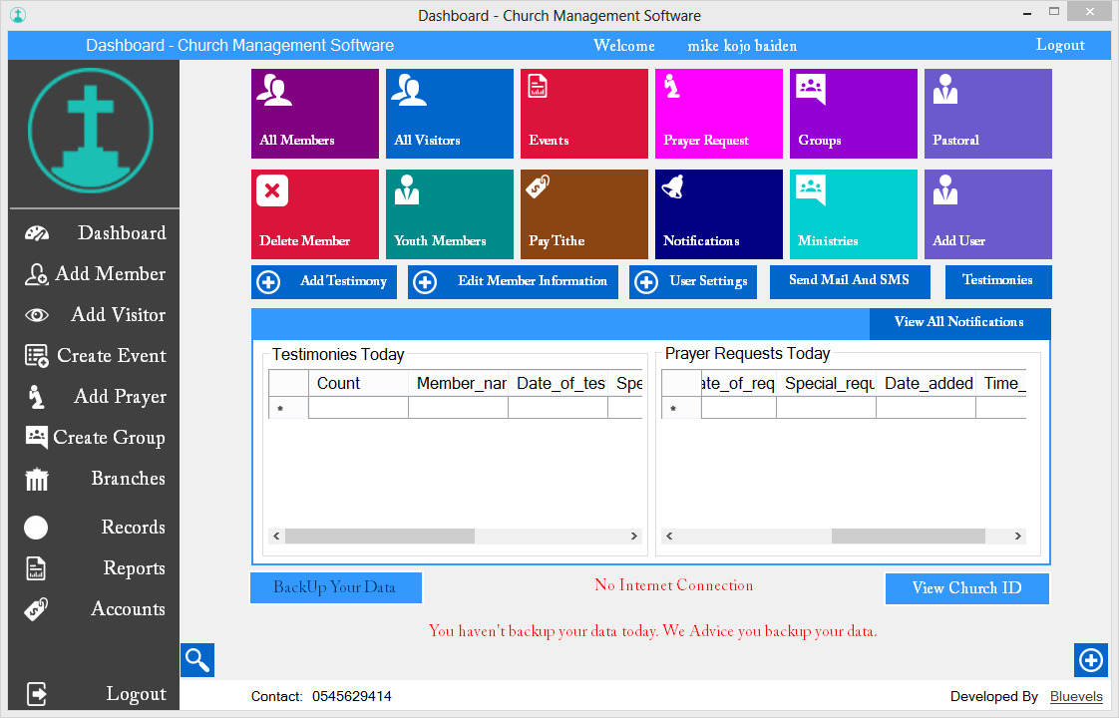1119x718 pixels.
Task: Open the All Members tile
Action: (x=314, y=114)
